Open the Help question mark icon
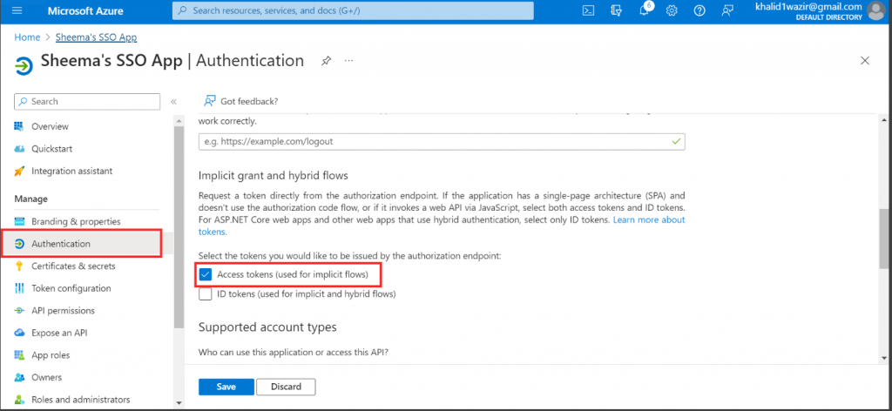Image resolution: width=892 pixels, height=411 pixels. (699, 10)
